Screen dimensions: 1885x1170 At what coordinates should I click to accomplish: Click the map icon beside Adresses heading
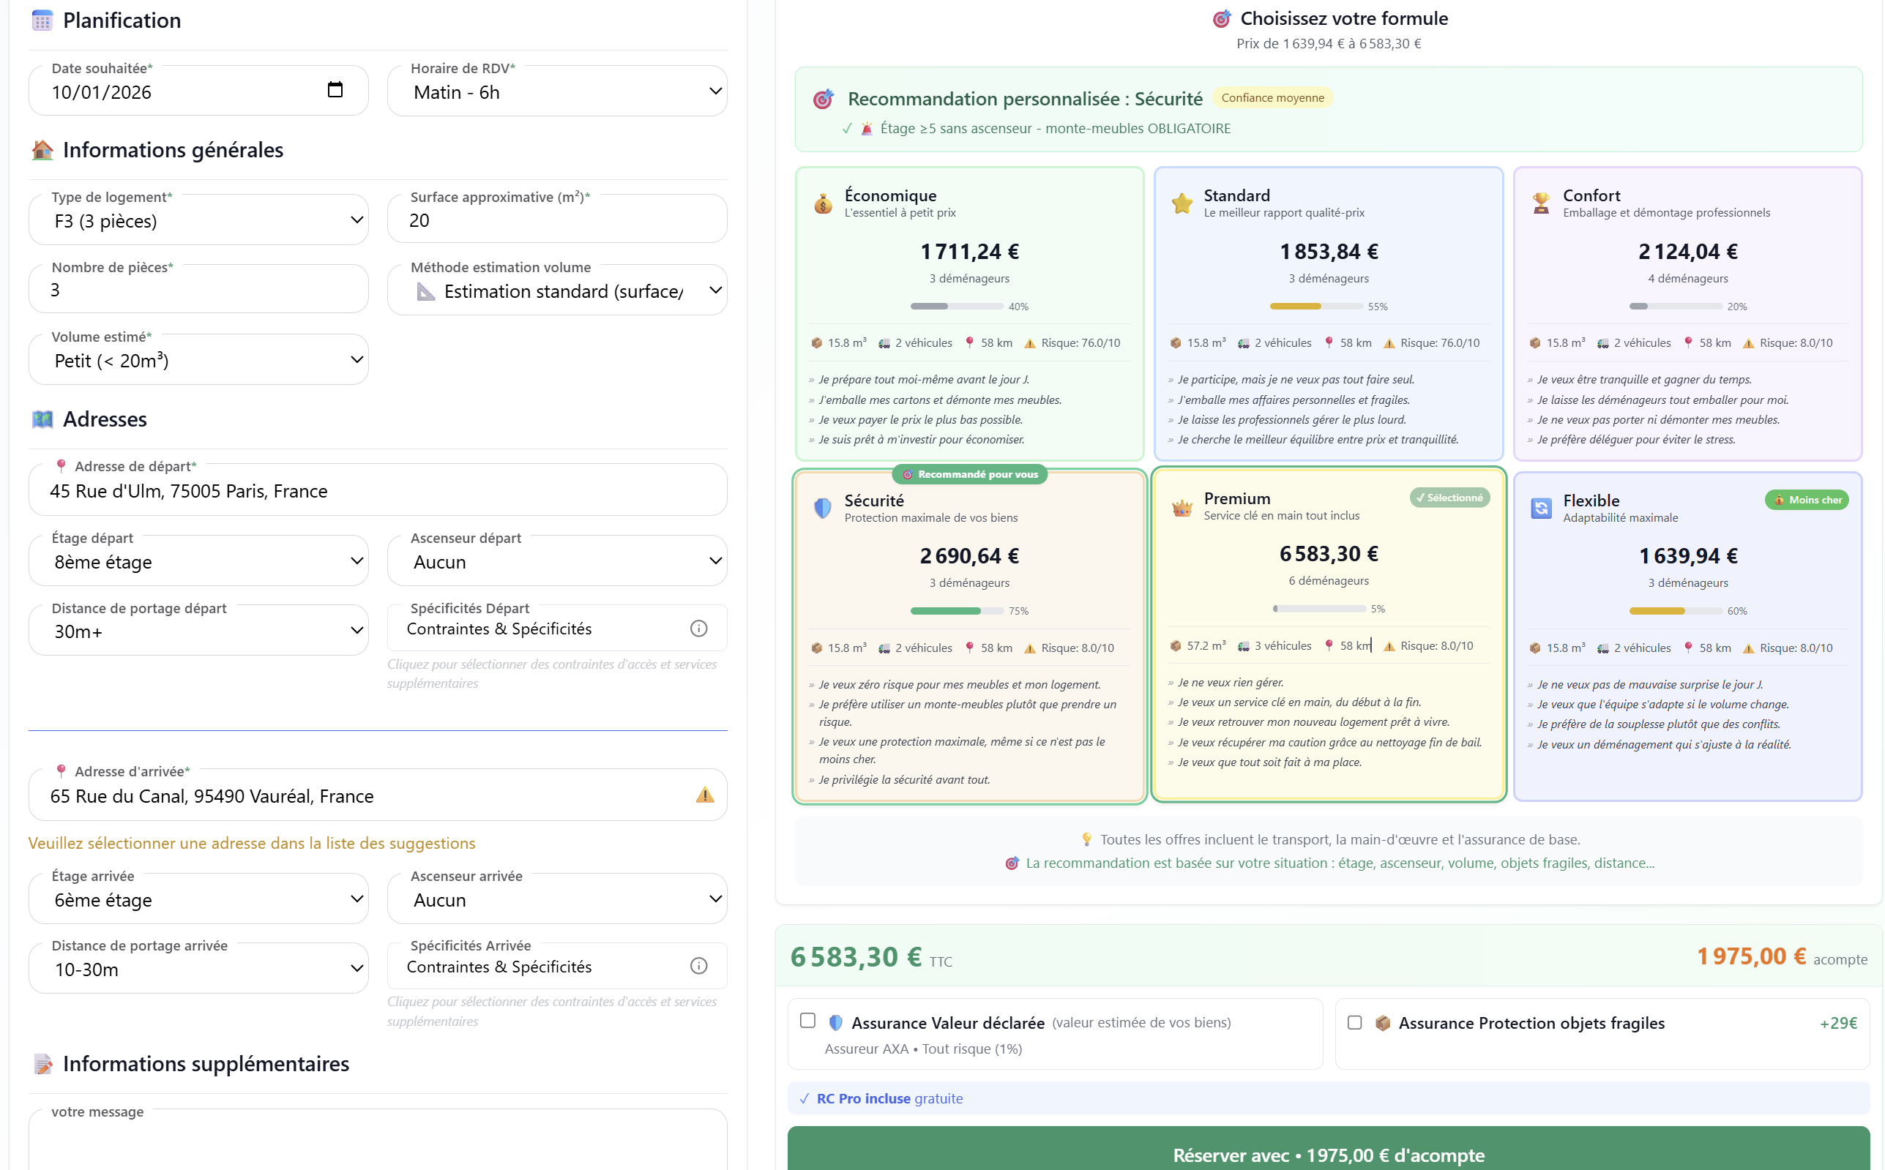42,419
